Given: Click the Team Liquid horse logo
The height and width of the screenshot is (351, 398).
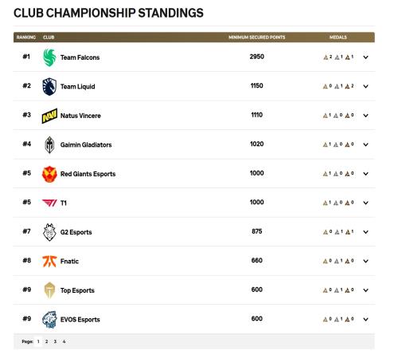Looking at the screenshot, I should click(49, 86).
